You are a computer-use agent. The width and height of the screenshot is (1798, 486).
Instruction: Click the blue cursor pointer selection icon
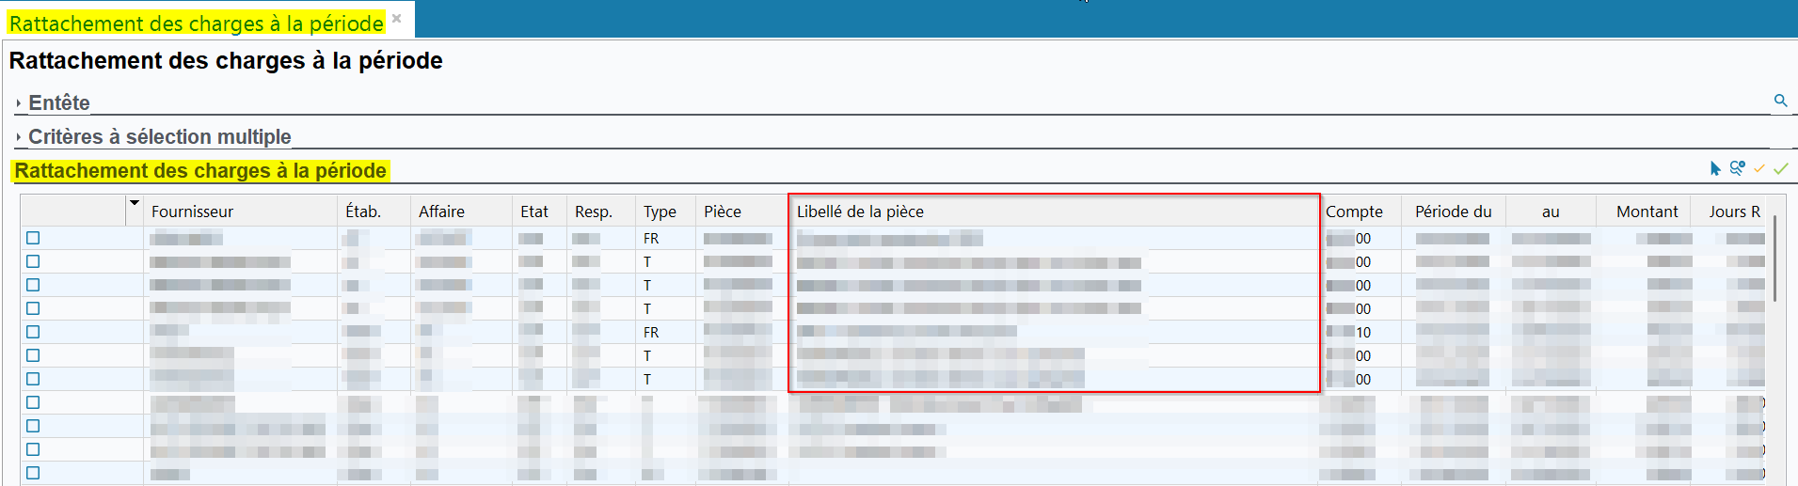pyautogui.click(x=1715, y=168)
